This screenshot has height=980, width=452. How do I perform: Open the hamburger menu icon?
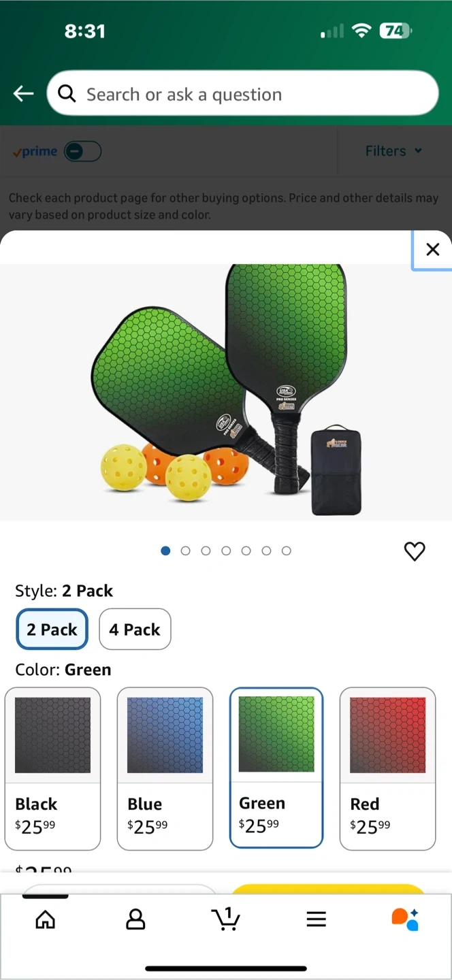click(x=316, y=920)
